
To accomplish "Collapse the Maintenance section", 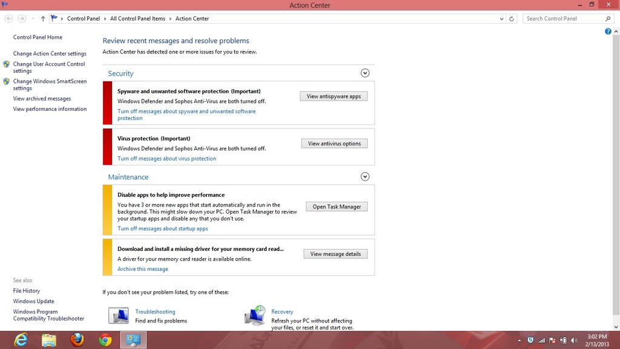I will (365, 176).
